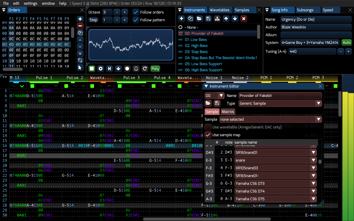The image size is (354, 221).
Task: Save the instrument list with the floppy icon
Action: point(208,19)
